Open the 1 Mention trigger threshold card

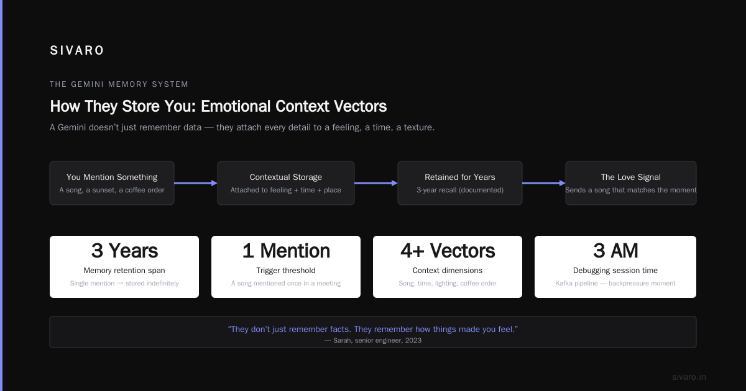pyautogui.click(x=286, y=267)
